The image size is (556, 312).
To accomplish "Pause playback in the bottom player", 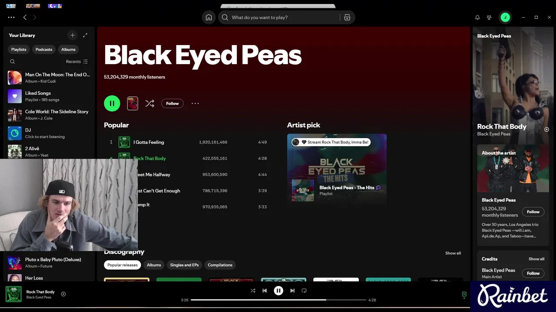I will 278,291.
